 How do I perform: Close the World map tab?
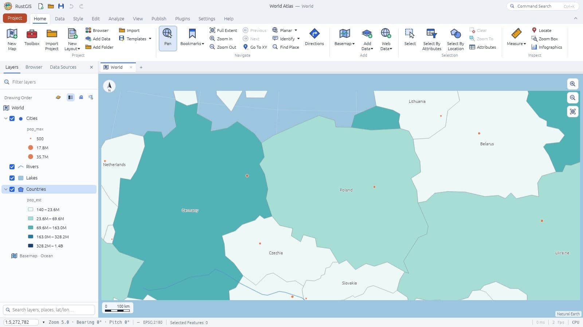131,67
